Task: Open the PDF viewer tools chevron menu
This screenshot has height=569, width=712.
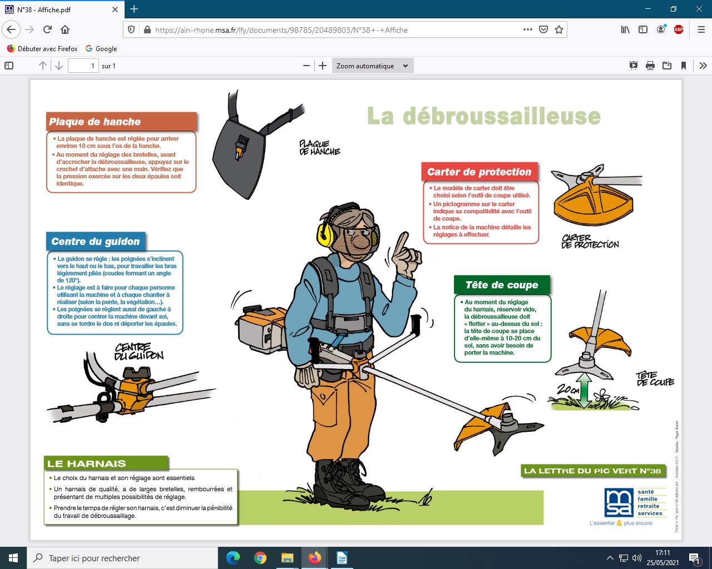Action: pos(703,66)
